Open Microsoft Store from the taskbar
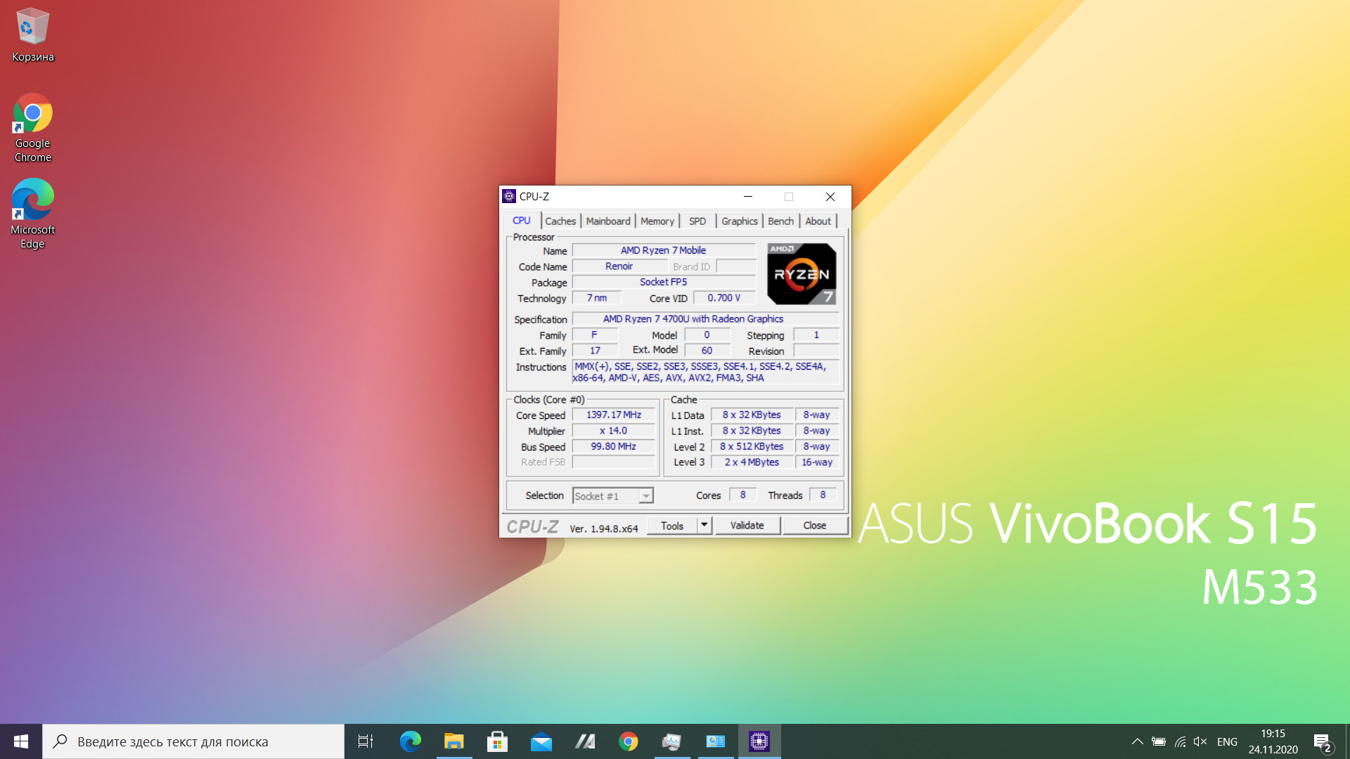 coord(497,741)
